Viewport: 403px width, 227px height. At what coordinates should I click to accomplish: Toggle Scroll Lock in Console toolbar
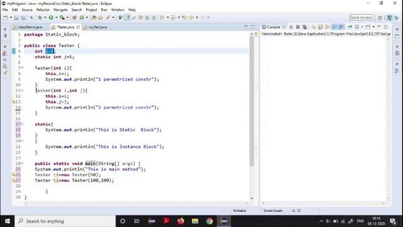point(321,27)
